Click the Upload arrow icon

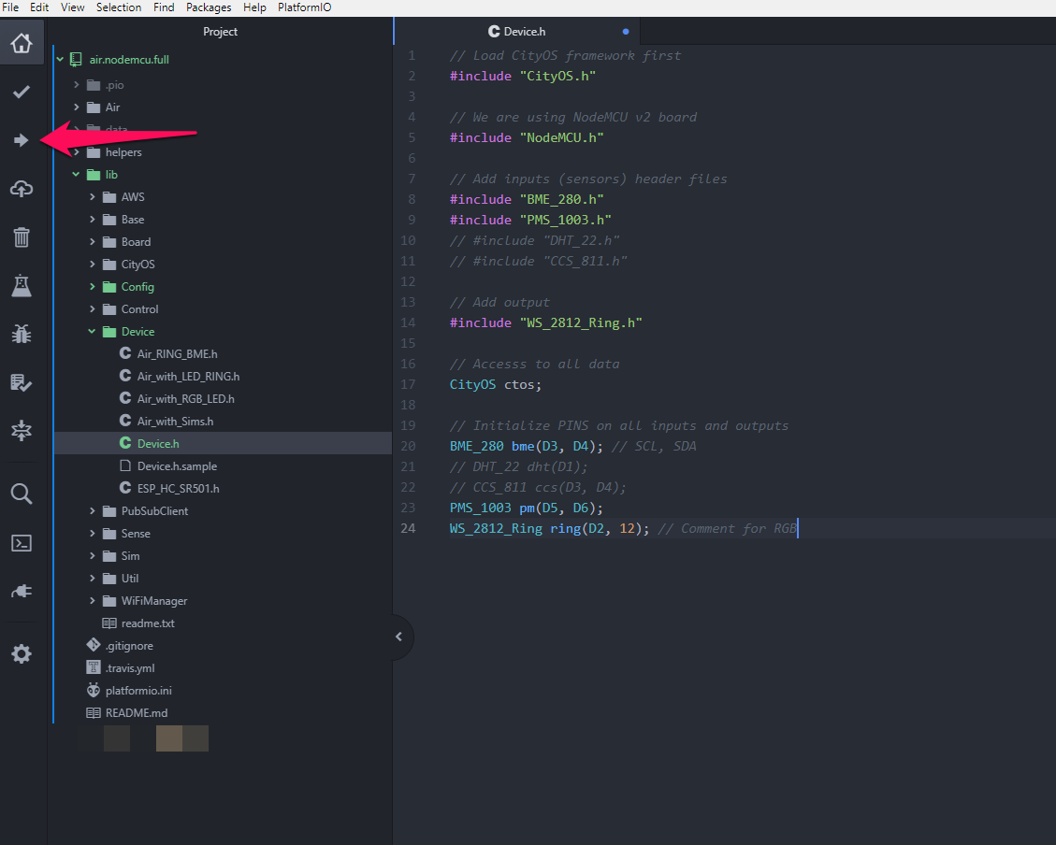click(x=22, y=140)
